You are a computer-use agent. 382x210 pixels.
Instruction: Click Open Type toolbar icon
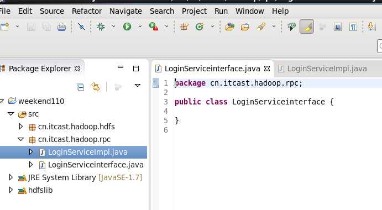pyautogui.click(x=229, y=27)
